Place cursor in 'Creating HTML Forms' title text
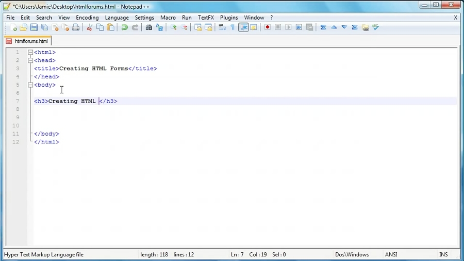 coord(93,69)
